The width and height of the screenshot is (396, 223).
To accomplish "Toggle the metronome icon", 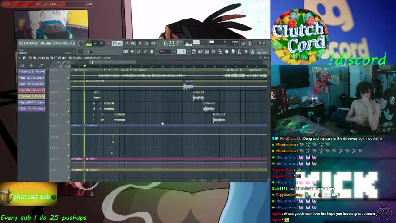I will (x=127, y=43).
